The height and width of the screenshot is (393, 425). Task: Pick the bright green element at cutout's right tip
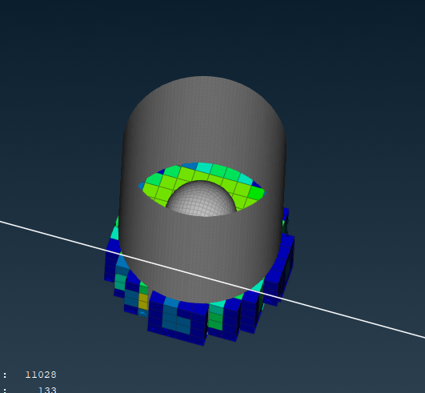tap(256, 192)
